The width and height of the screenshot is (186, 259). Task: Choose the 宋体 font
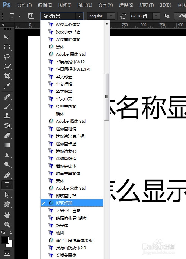(72, 181)
